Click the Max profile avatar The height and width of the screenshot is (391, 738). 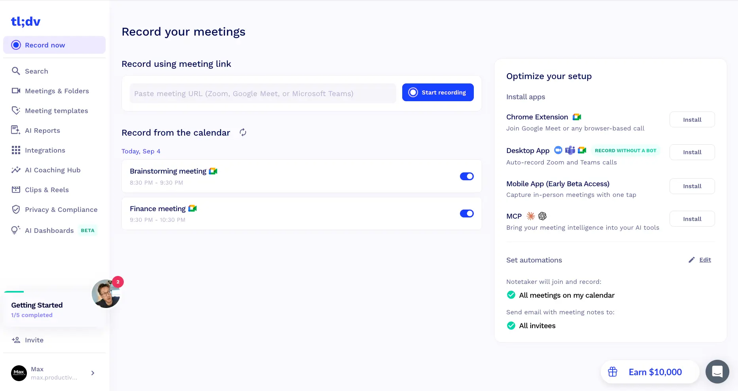click(x=19, y=373)
